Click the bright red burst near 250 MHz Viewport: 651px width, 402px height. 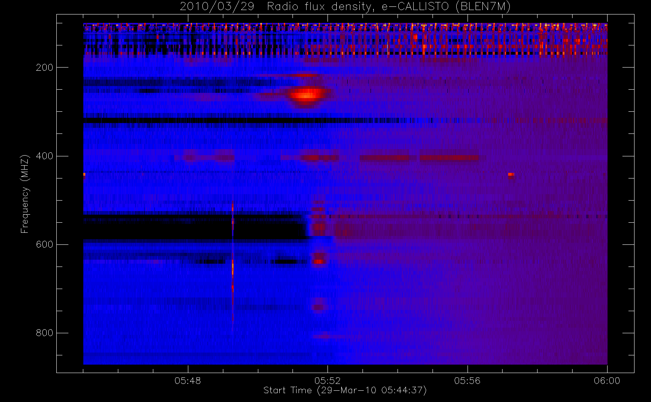pyautogui.click(x=307, y=96)
